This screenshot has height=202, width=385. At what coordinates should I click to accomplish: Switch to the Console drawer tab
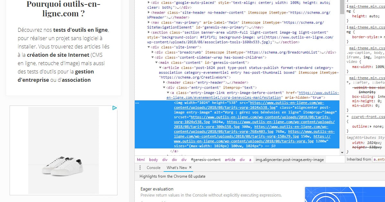[153, 168]
